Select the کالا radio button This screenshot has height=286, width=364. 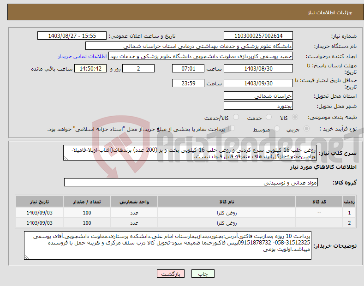pyautogui.click(x=295, y=117)
